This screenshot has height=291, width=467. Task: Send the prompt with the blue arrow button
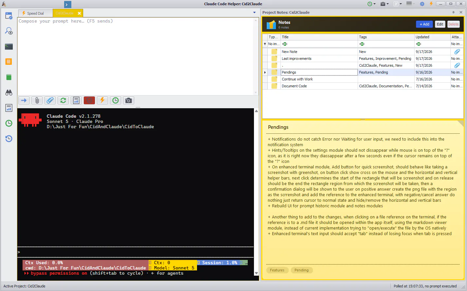24,100
